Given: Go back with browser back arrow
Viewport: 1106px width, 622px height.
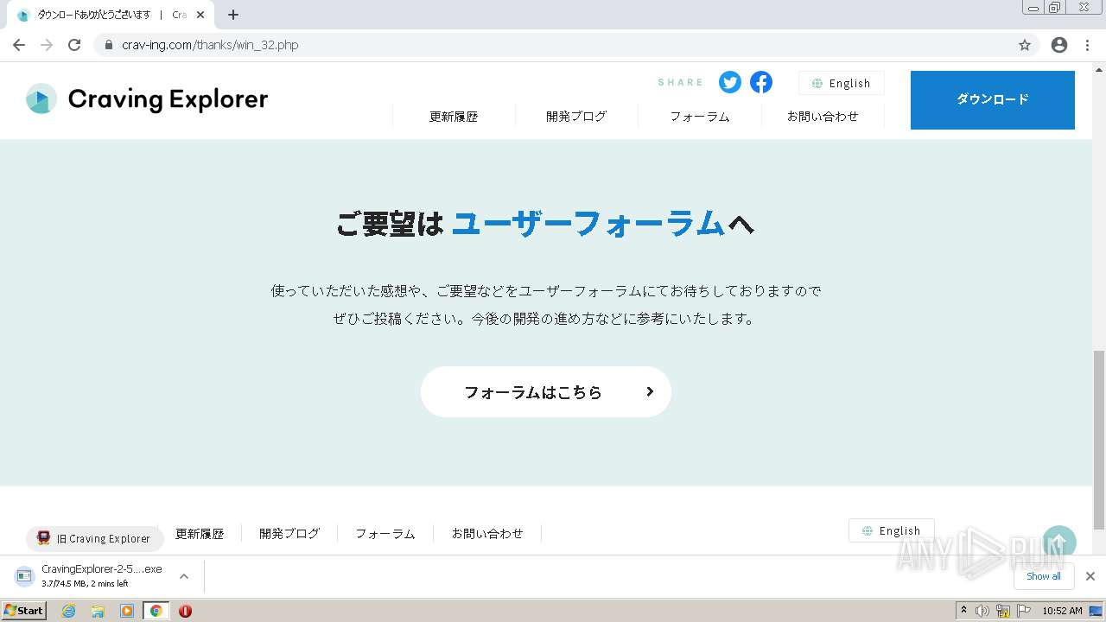Looking at the screenshot, I should [x=19, y=45].
